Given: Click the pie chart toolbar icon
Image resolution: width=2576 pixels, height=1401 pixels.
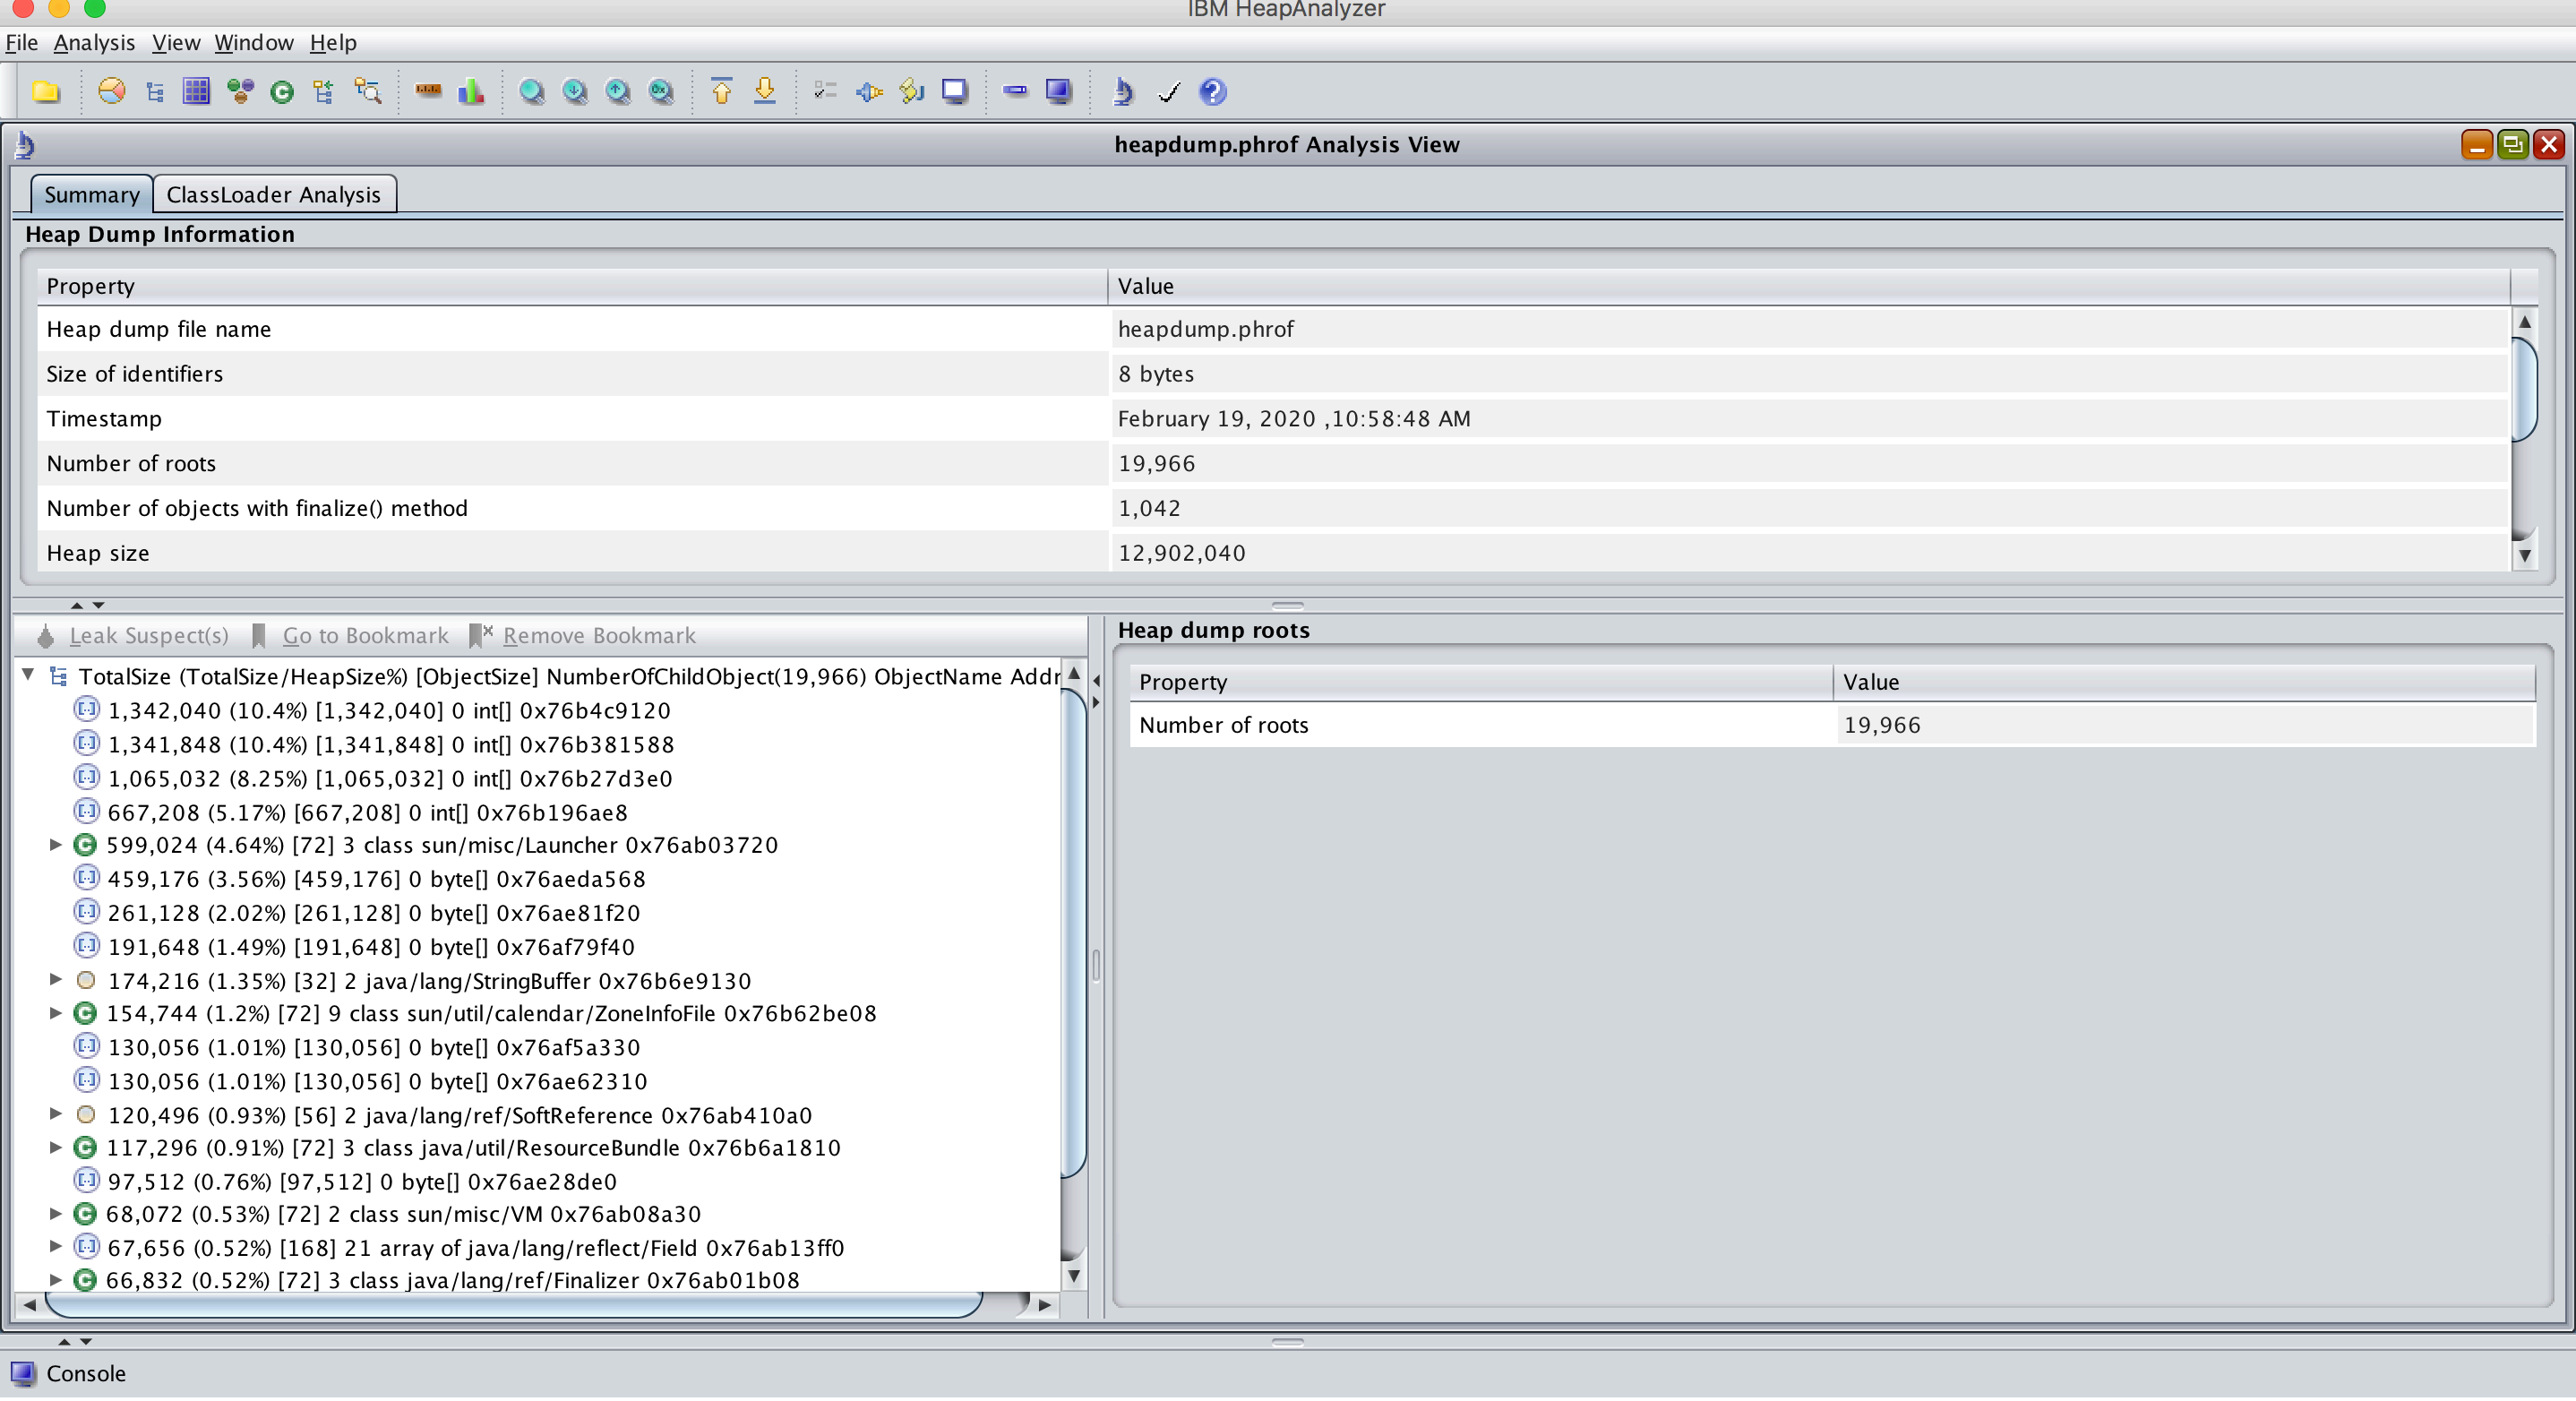Looking at the screenshot, I should (x=112, y=92).
